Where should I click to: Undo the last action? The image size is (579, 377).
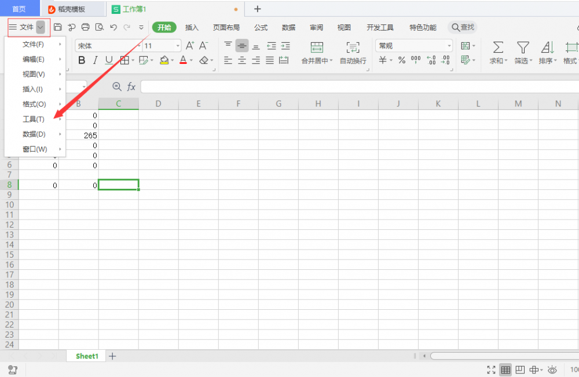tap(113, 27)
